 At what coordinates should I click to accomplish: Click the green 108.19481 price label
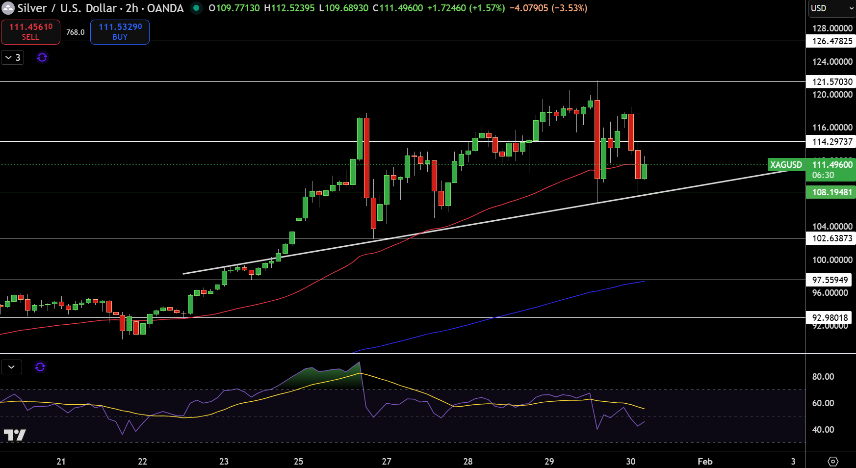pos(832,192)
